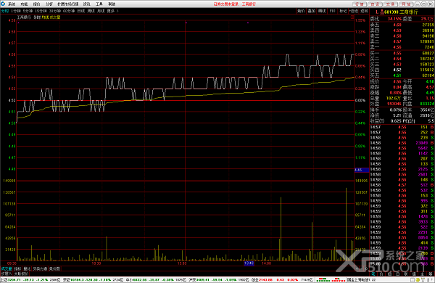This screenshot has width=435, height=283.
Task: Toggle the 成交量 volume legend label
Action: (x=55, y=17)
